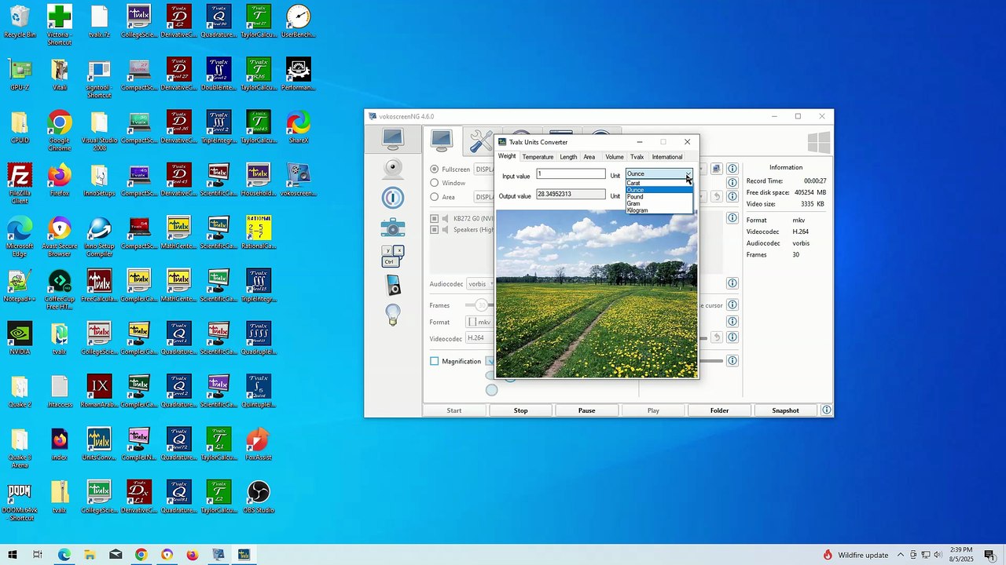This screenshot has height=565, width=1006.
Task: Select the Fullscreen radio button
Action: 434,169
